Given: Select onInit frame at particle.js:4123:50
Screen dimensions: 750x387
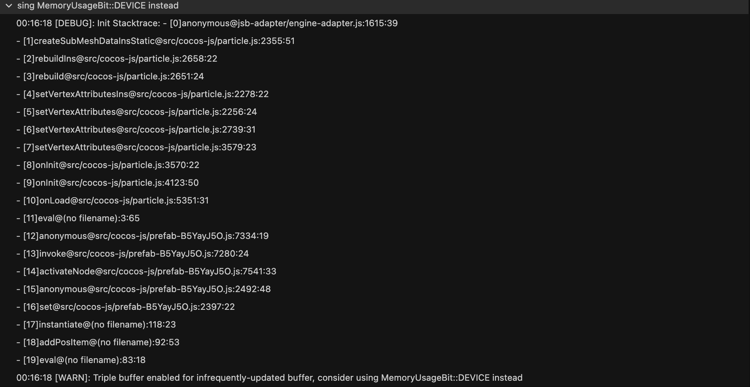Looking at the screenshot, I should pos(107,183).
